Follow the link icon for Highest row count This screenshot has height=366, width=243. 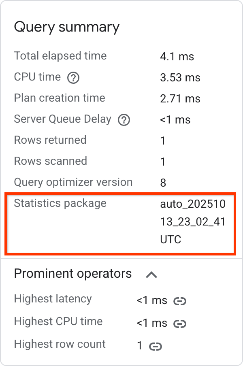(x=156, y=347)
